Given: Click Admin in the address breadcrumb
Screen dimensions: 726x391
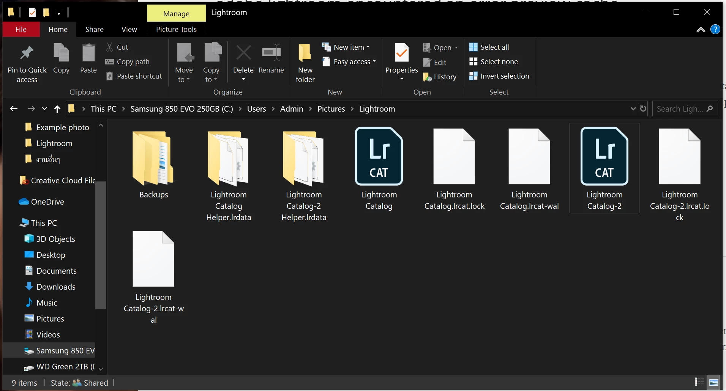Looking at the screenshot, I should tap(292, 109).
